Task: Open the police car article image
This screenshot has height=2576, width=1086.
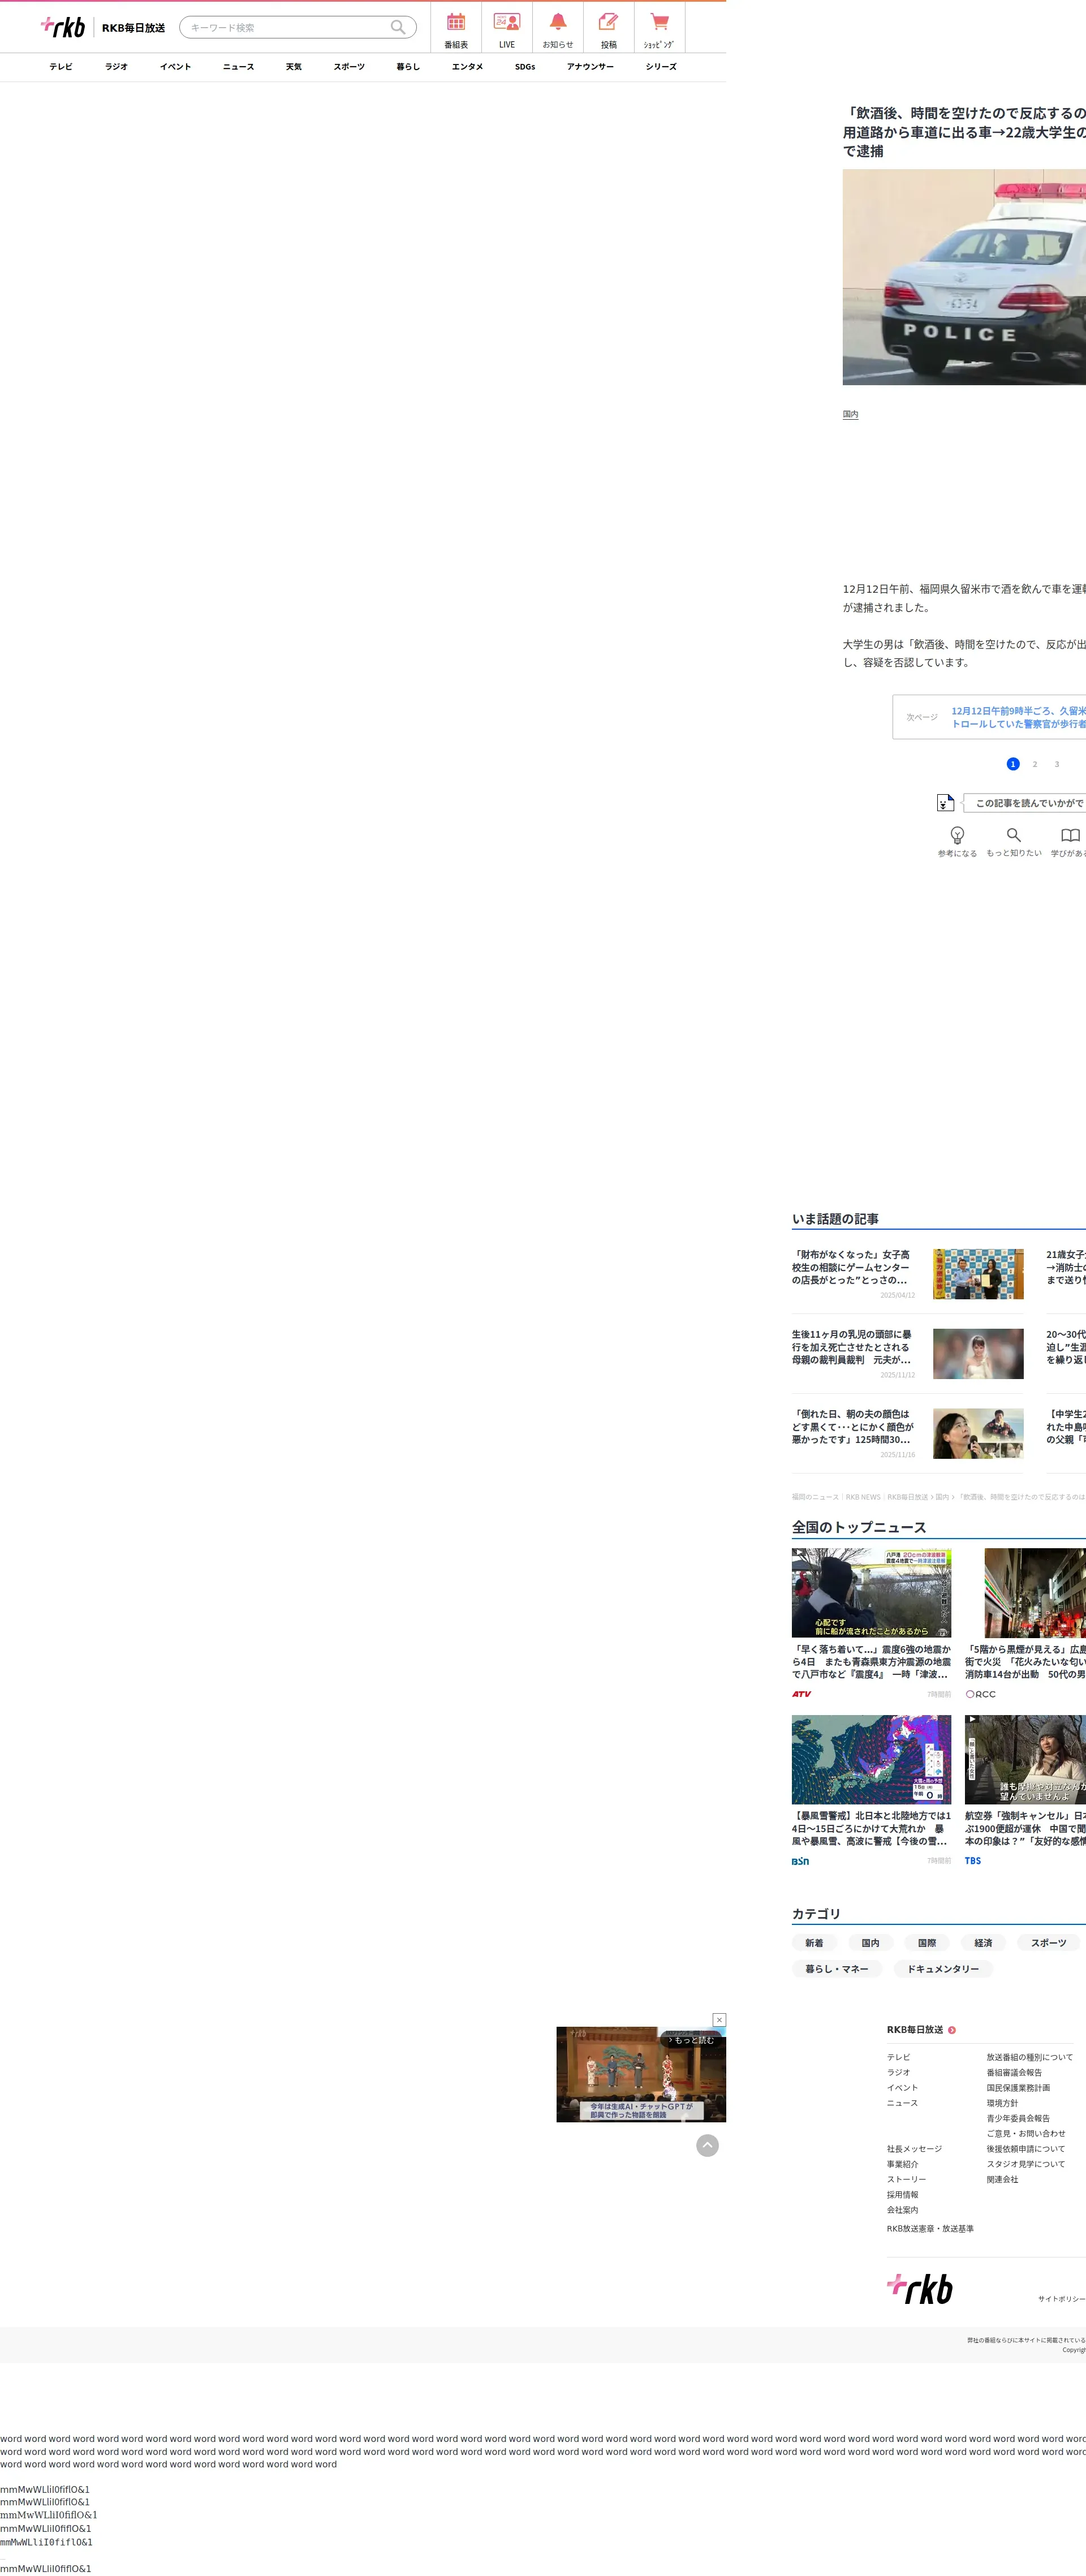Action: pos(964,277)
